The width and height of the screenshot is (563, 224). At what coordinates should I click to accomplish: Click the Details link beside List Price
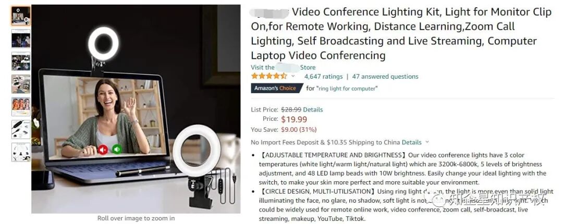[313, 109]
